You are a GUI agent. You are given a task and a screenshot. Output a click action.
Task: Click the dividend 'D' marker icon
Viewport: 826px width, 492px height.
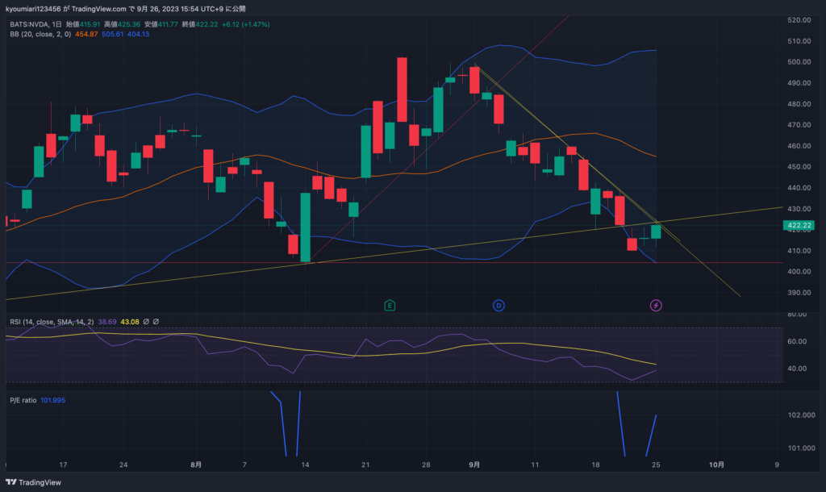499,306
